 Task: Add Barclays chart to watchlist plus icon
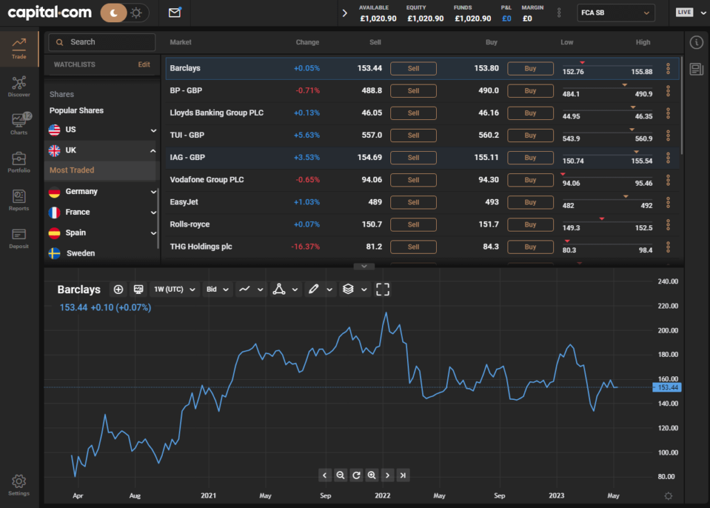tap(118, 289)
